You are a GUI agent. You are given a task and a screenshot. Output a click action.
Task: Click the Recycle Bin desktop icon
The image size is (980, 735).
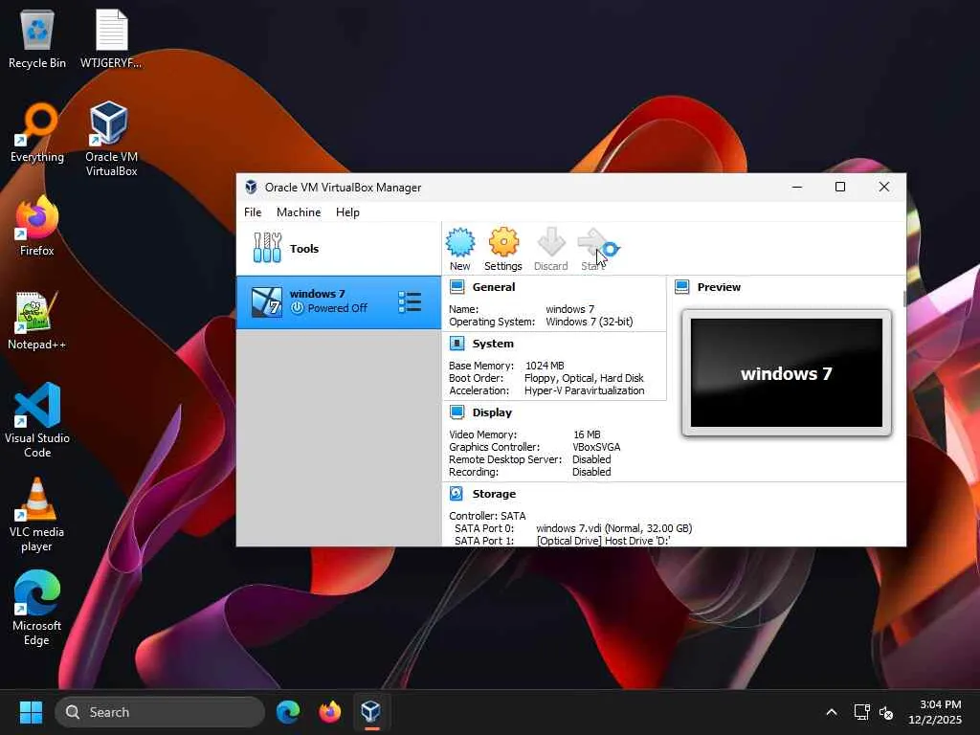pyautogui.click(x=37, y=38)
